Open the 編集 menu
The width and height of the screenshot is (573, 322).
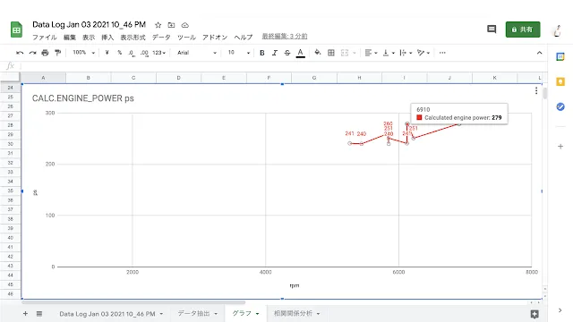70,38
